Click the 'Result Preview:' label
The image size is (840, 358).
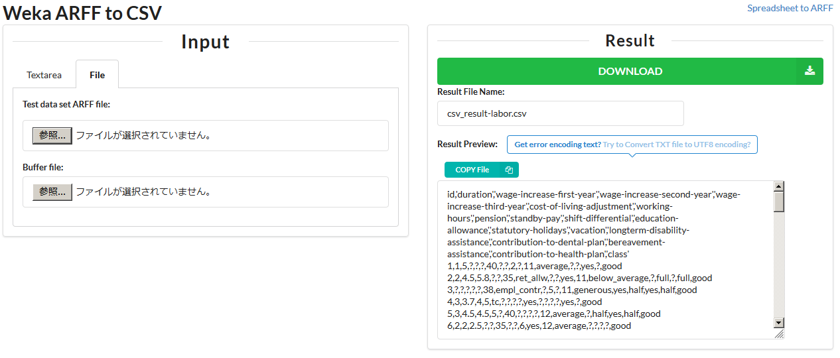pos(468,144)
